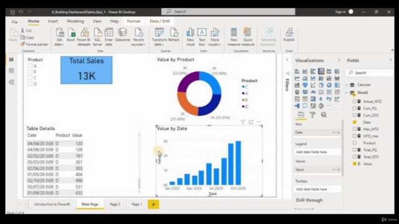
Task: Click the Save icon in title bar
Action: click(12, 12)
